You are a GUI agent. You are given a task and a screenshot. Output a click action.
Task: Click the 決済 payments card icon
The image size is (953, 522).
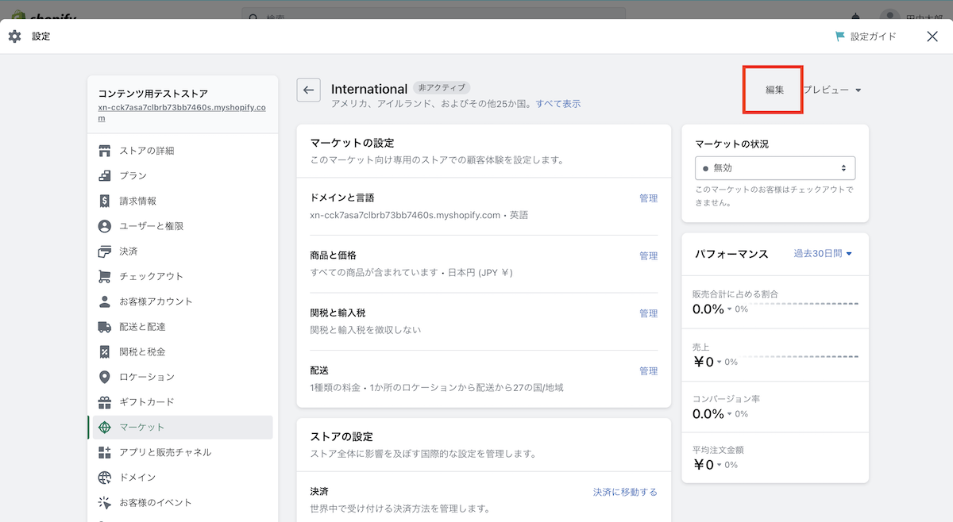pyautogui.click(x=104, y=251)
